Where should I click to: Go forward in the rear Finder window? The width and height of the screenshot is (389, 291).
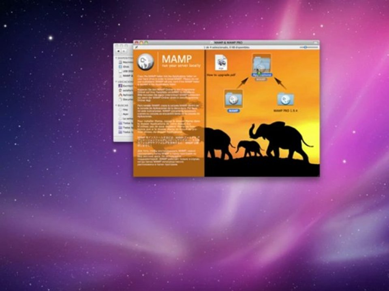(x=124, y=51)
